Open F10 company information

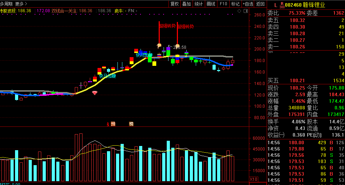tap(223, 4)
